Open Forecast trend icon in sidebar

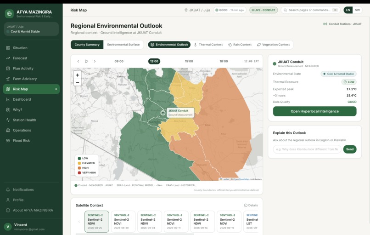pos(8,58)
